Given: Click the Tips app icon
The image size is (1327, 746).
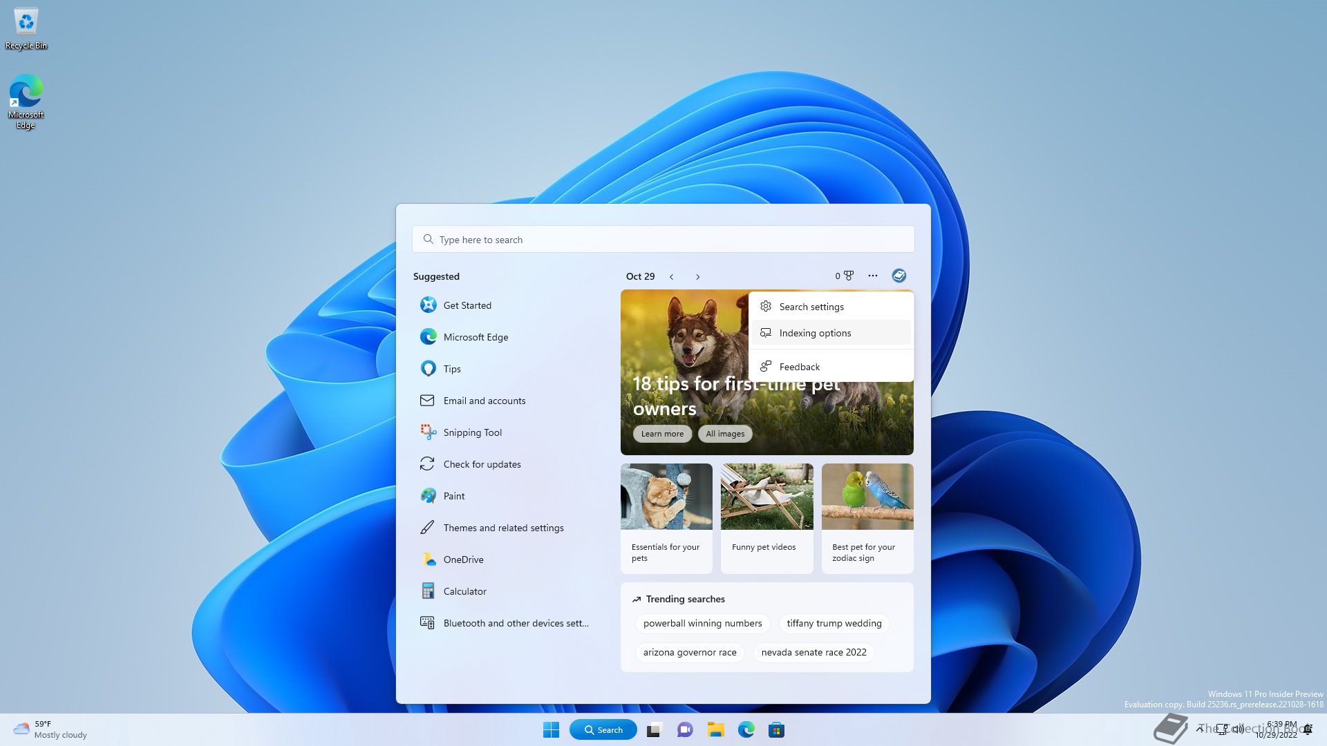Looking at the screenshot, I should tap(428, 369).
